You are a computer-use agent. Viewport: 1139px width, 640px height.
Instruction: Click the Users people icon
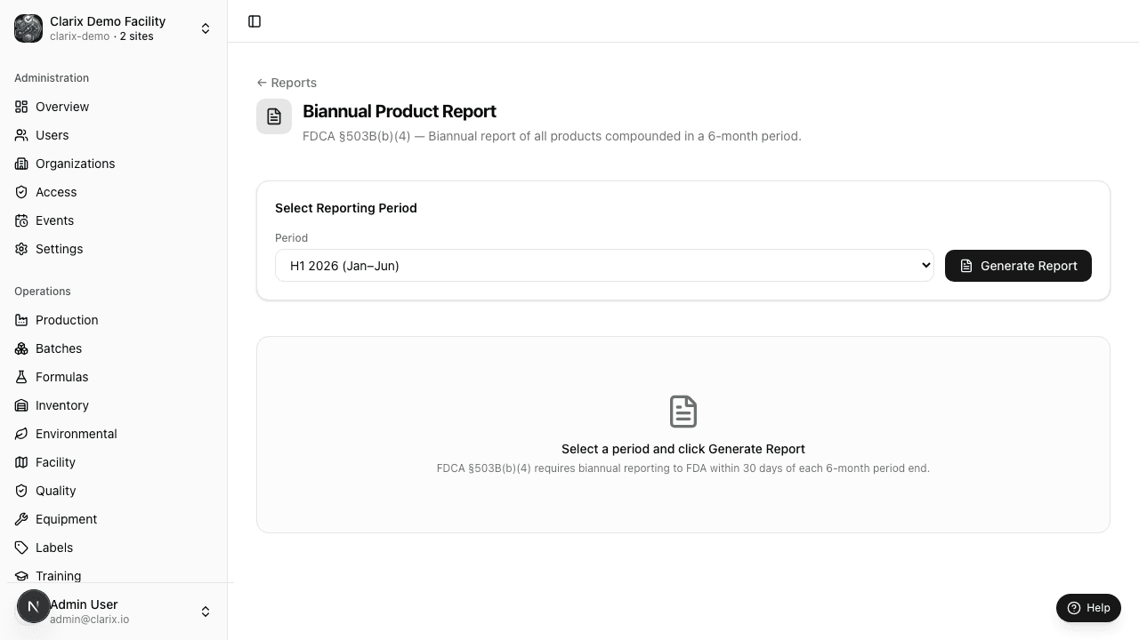click(x=21, y=135)
